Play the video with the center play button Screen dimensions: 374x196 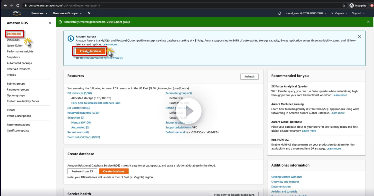189,111
